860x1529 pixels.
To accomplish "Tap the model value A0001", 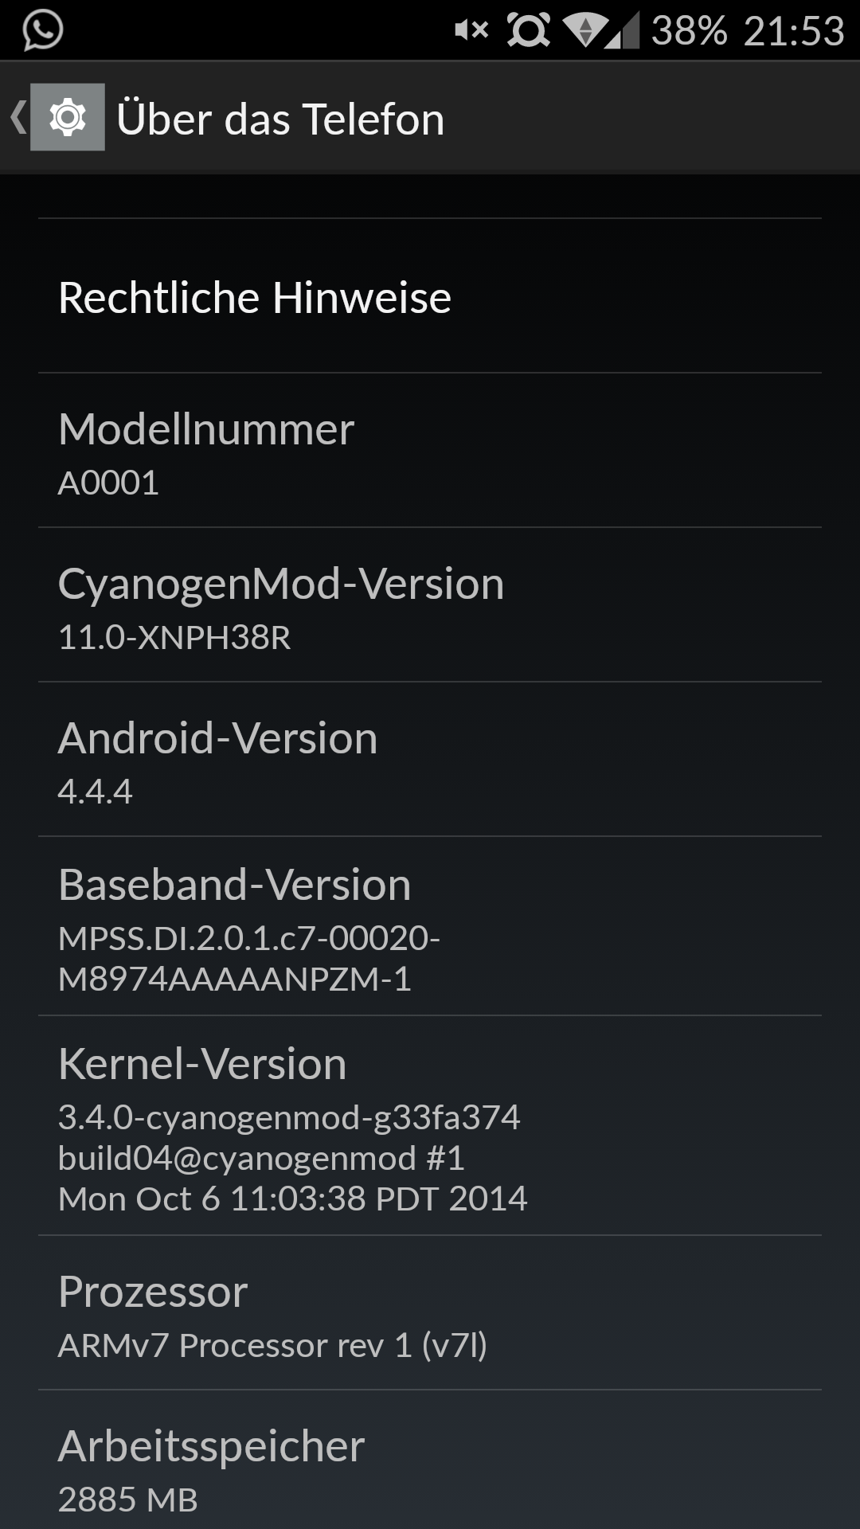I will pyautogui.click(x=108, y=483).
